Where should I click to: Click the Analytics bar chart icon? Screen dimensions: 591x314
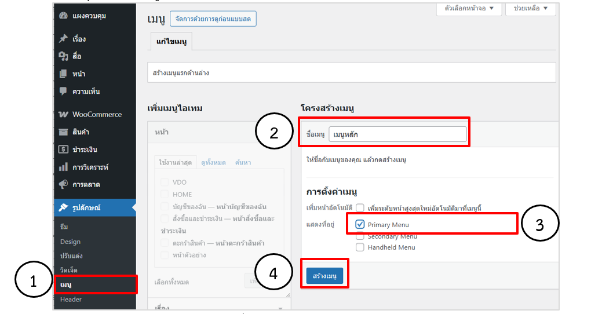[x=63, y=167]
